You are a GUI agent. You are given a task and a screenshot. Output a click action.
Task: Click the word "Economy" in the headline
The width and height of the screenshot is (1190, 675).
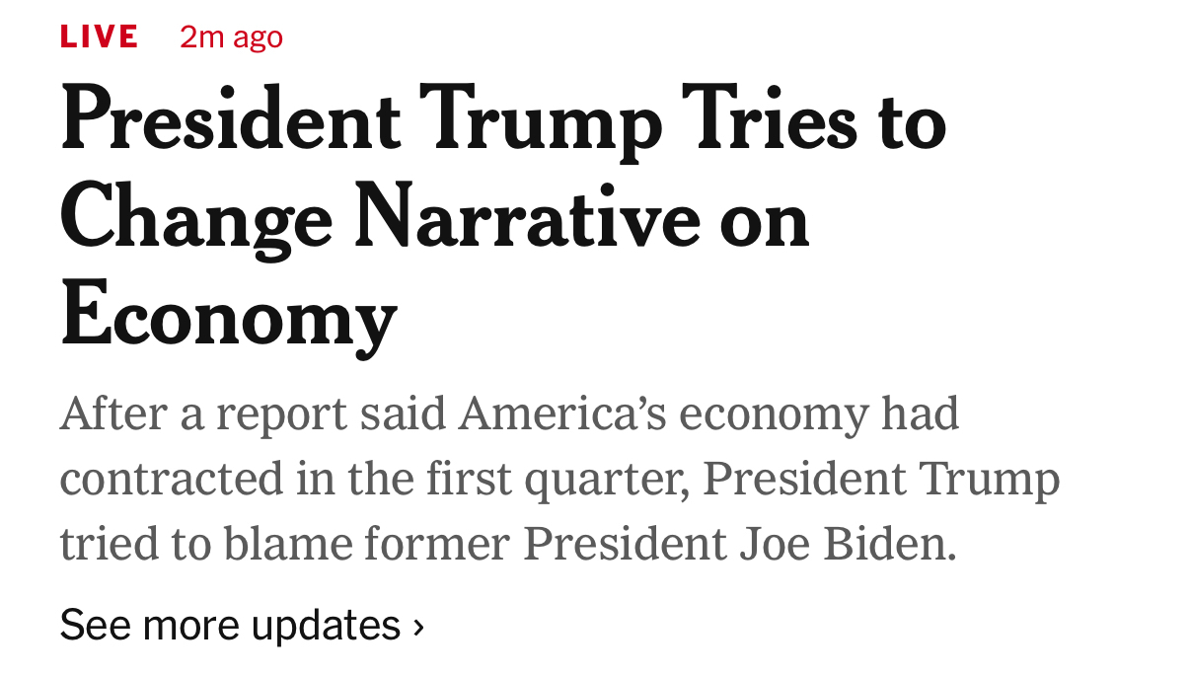pos(228,314)
